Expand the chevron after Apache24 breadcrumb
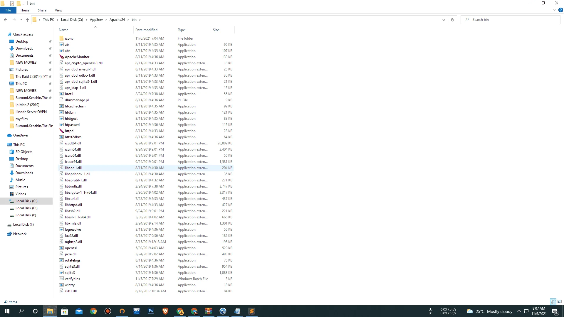564x317 pixels. (x=128, y=20)
